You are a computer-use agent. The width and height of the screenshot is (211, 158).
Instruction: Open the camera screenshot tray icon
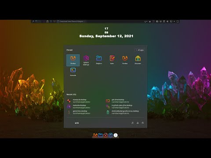tap(157, 22)
